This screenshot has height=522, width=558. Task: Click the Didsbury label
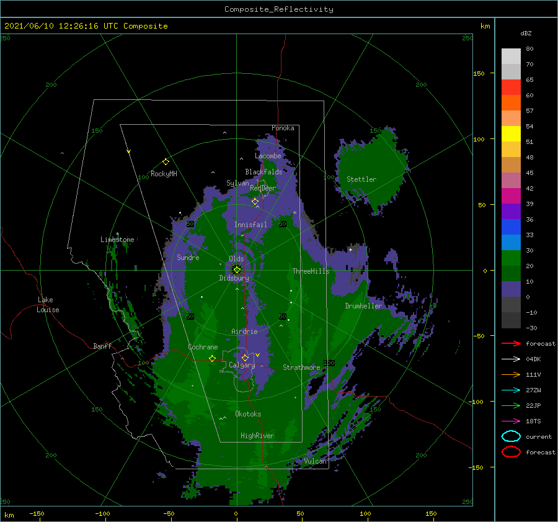[x=234, y=278]
